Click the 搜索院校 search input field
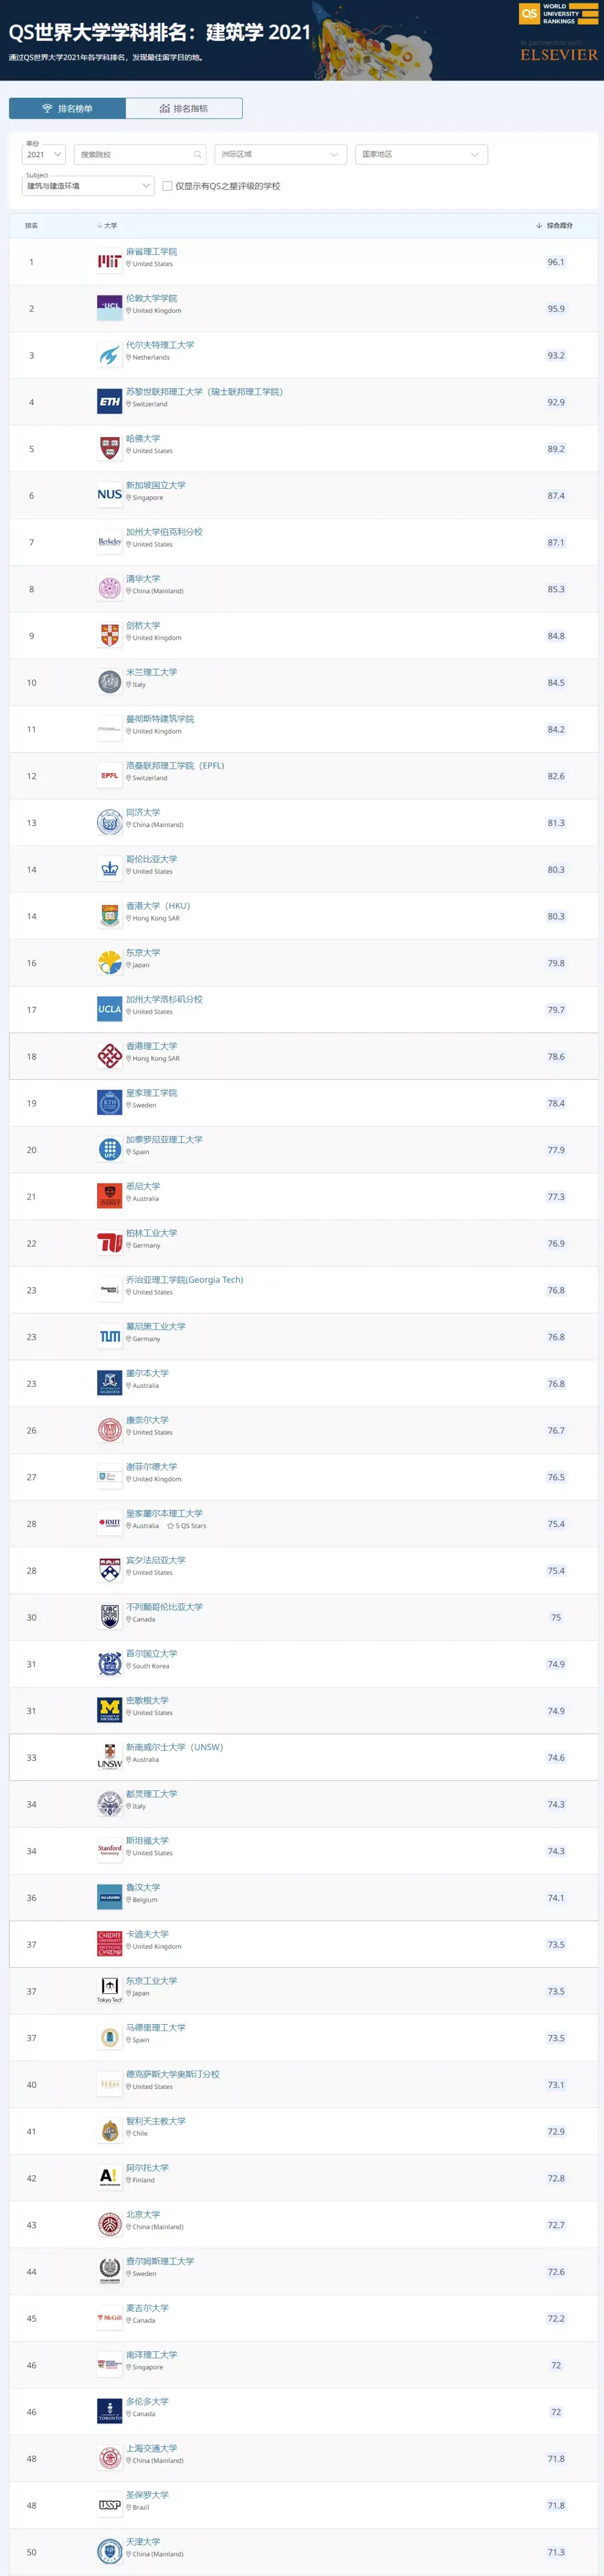Image resolution: width=604 pixels, height=2576 pixels. pos(134,155)
